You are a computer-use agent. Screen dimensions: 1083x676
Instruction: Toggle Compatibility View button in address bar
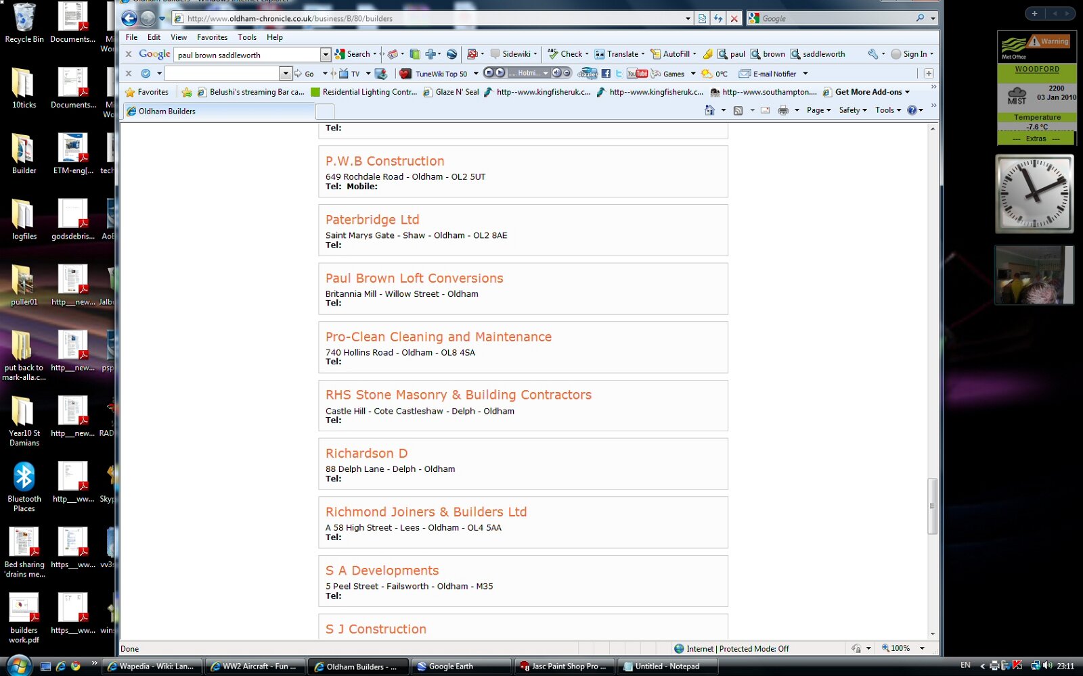[703, 18]
